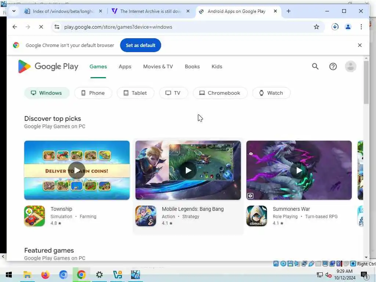Open the Kids section
Screen dimensions: 376x282
(x=217, y=67)
